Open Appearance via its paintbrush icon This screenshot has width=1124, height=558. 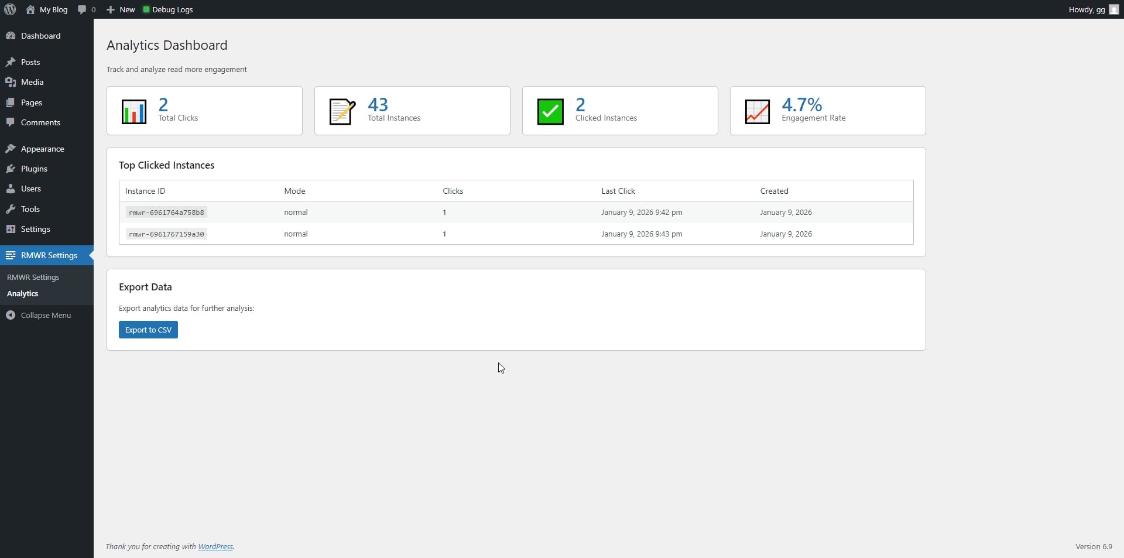click(x=11, y=149)
